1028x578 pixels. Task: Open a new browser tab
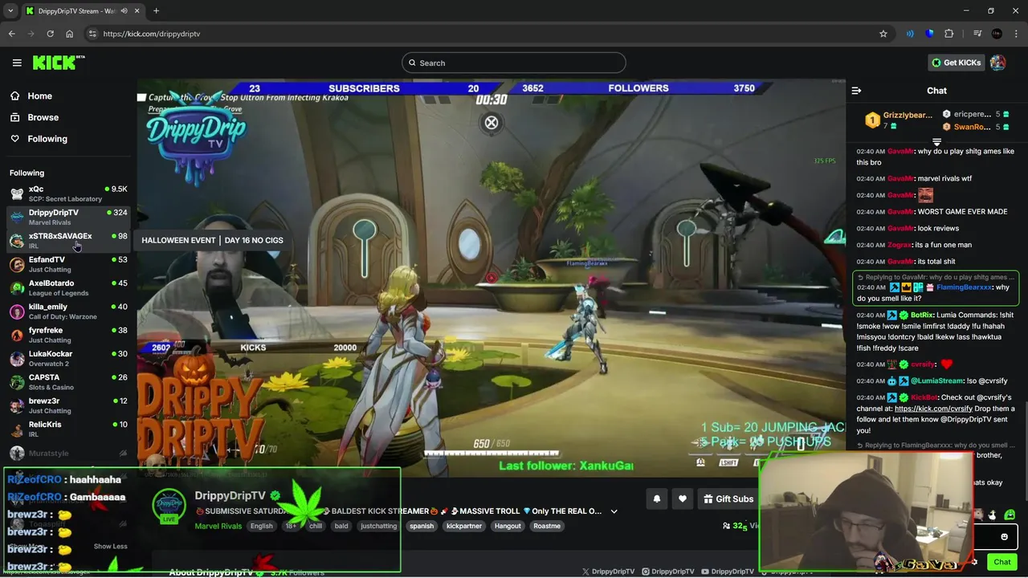[x=156, y=11]
